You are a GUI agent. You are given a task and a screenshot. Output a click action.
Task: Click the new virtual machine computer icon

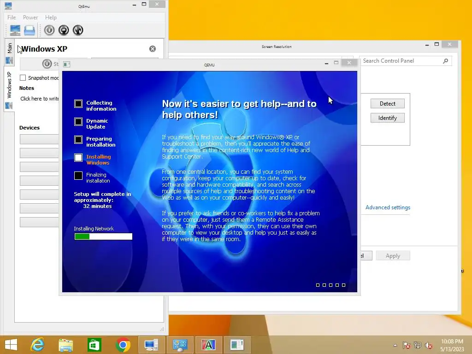[x=15, y=30]
